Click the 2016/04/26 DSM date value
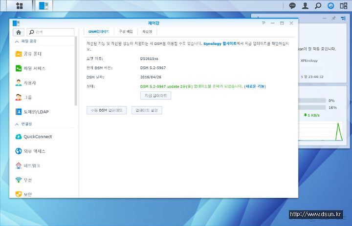 [151, 77]
